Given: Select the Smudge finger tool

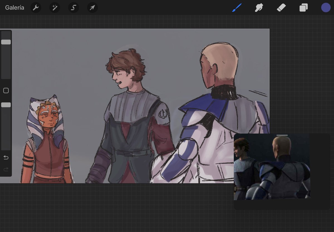Looking at the screenshot, I should click(259, 8).
